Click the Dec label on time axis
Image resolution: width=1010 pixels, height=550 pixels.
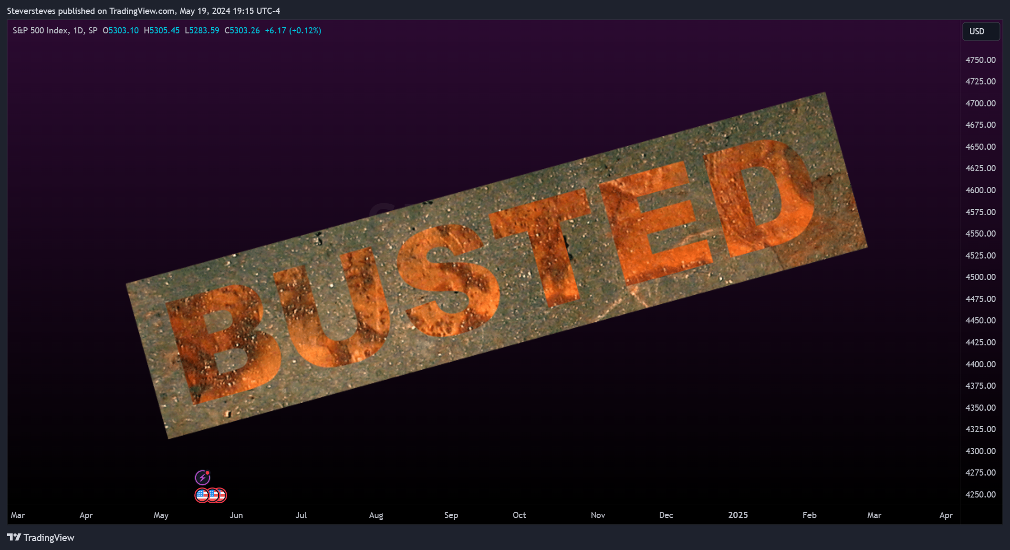pos(666,515)
